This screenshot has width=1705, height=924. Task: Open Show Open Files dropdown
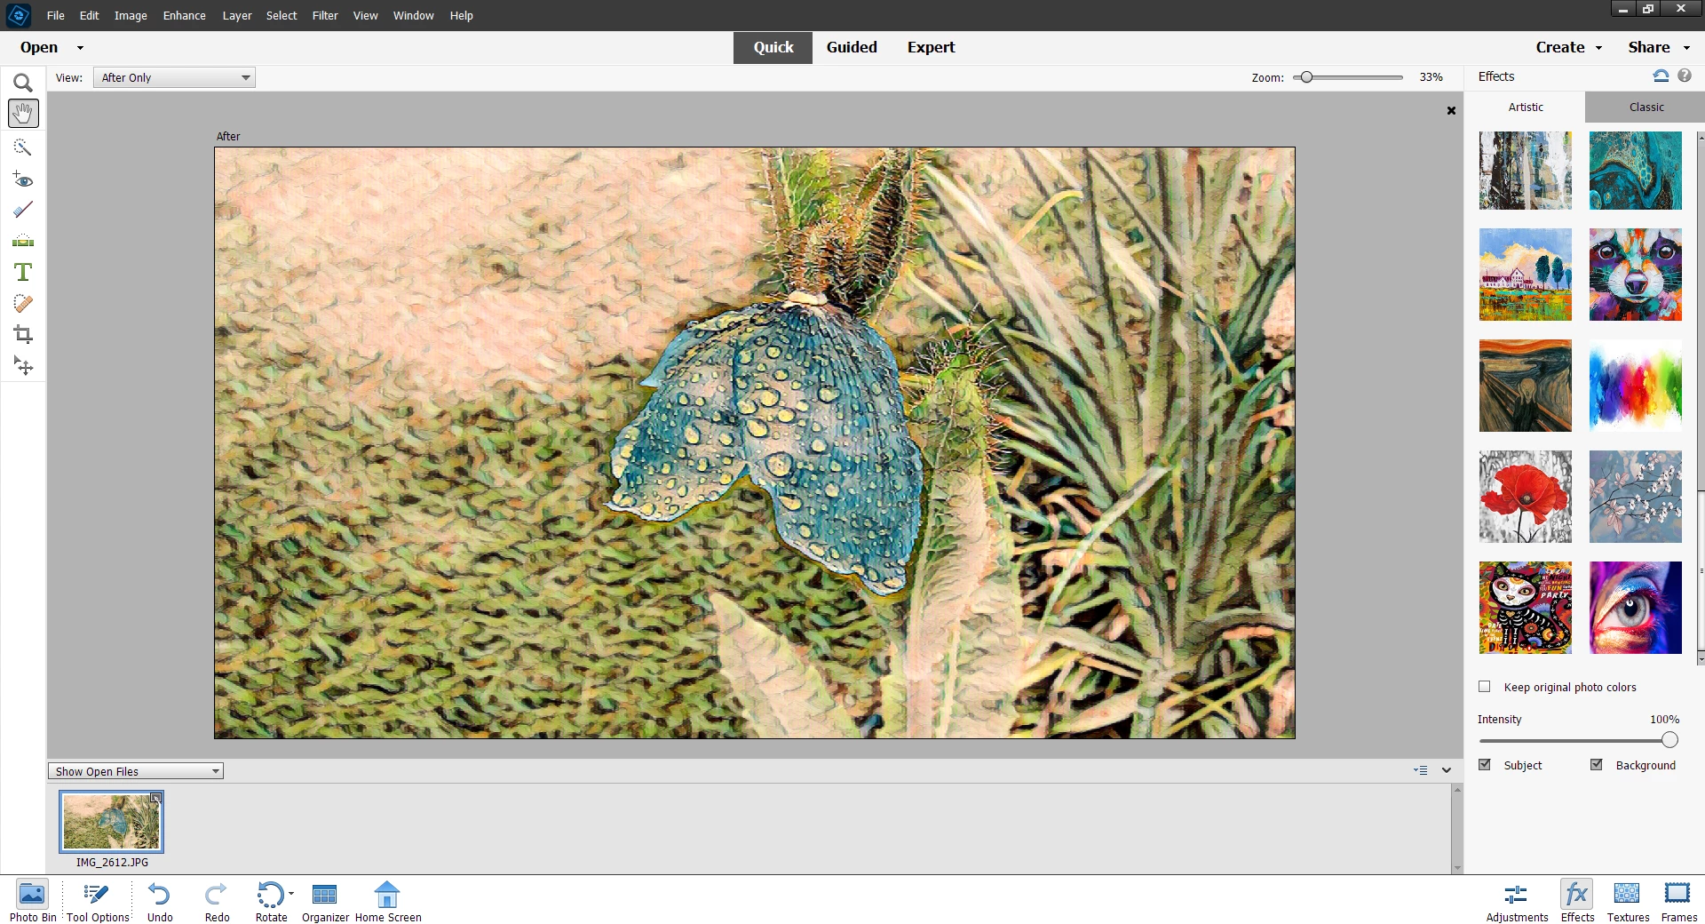tap(136, 771)
